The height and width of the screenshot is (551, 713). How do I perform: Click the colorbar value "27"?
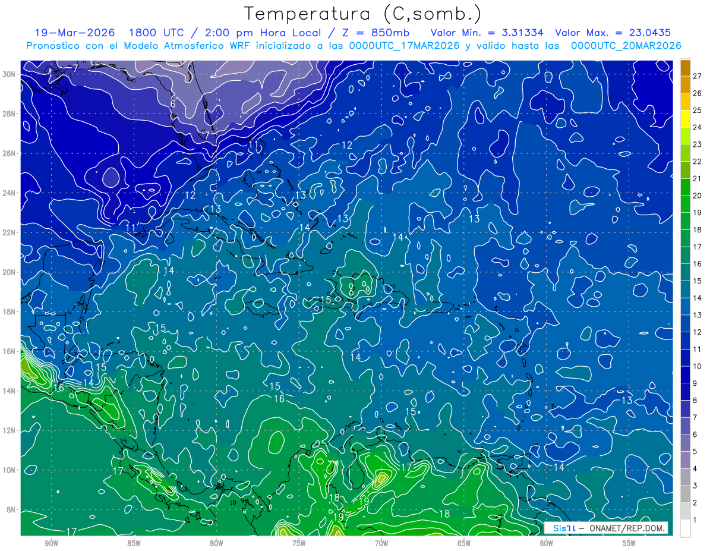click(x=697, y=76)
